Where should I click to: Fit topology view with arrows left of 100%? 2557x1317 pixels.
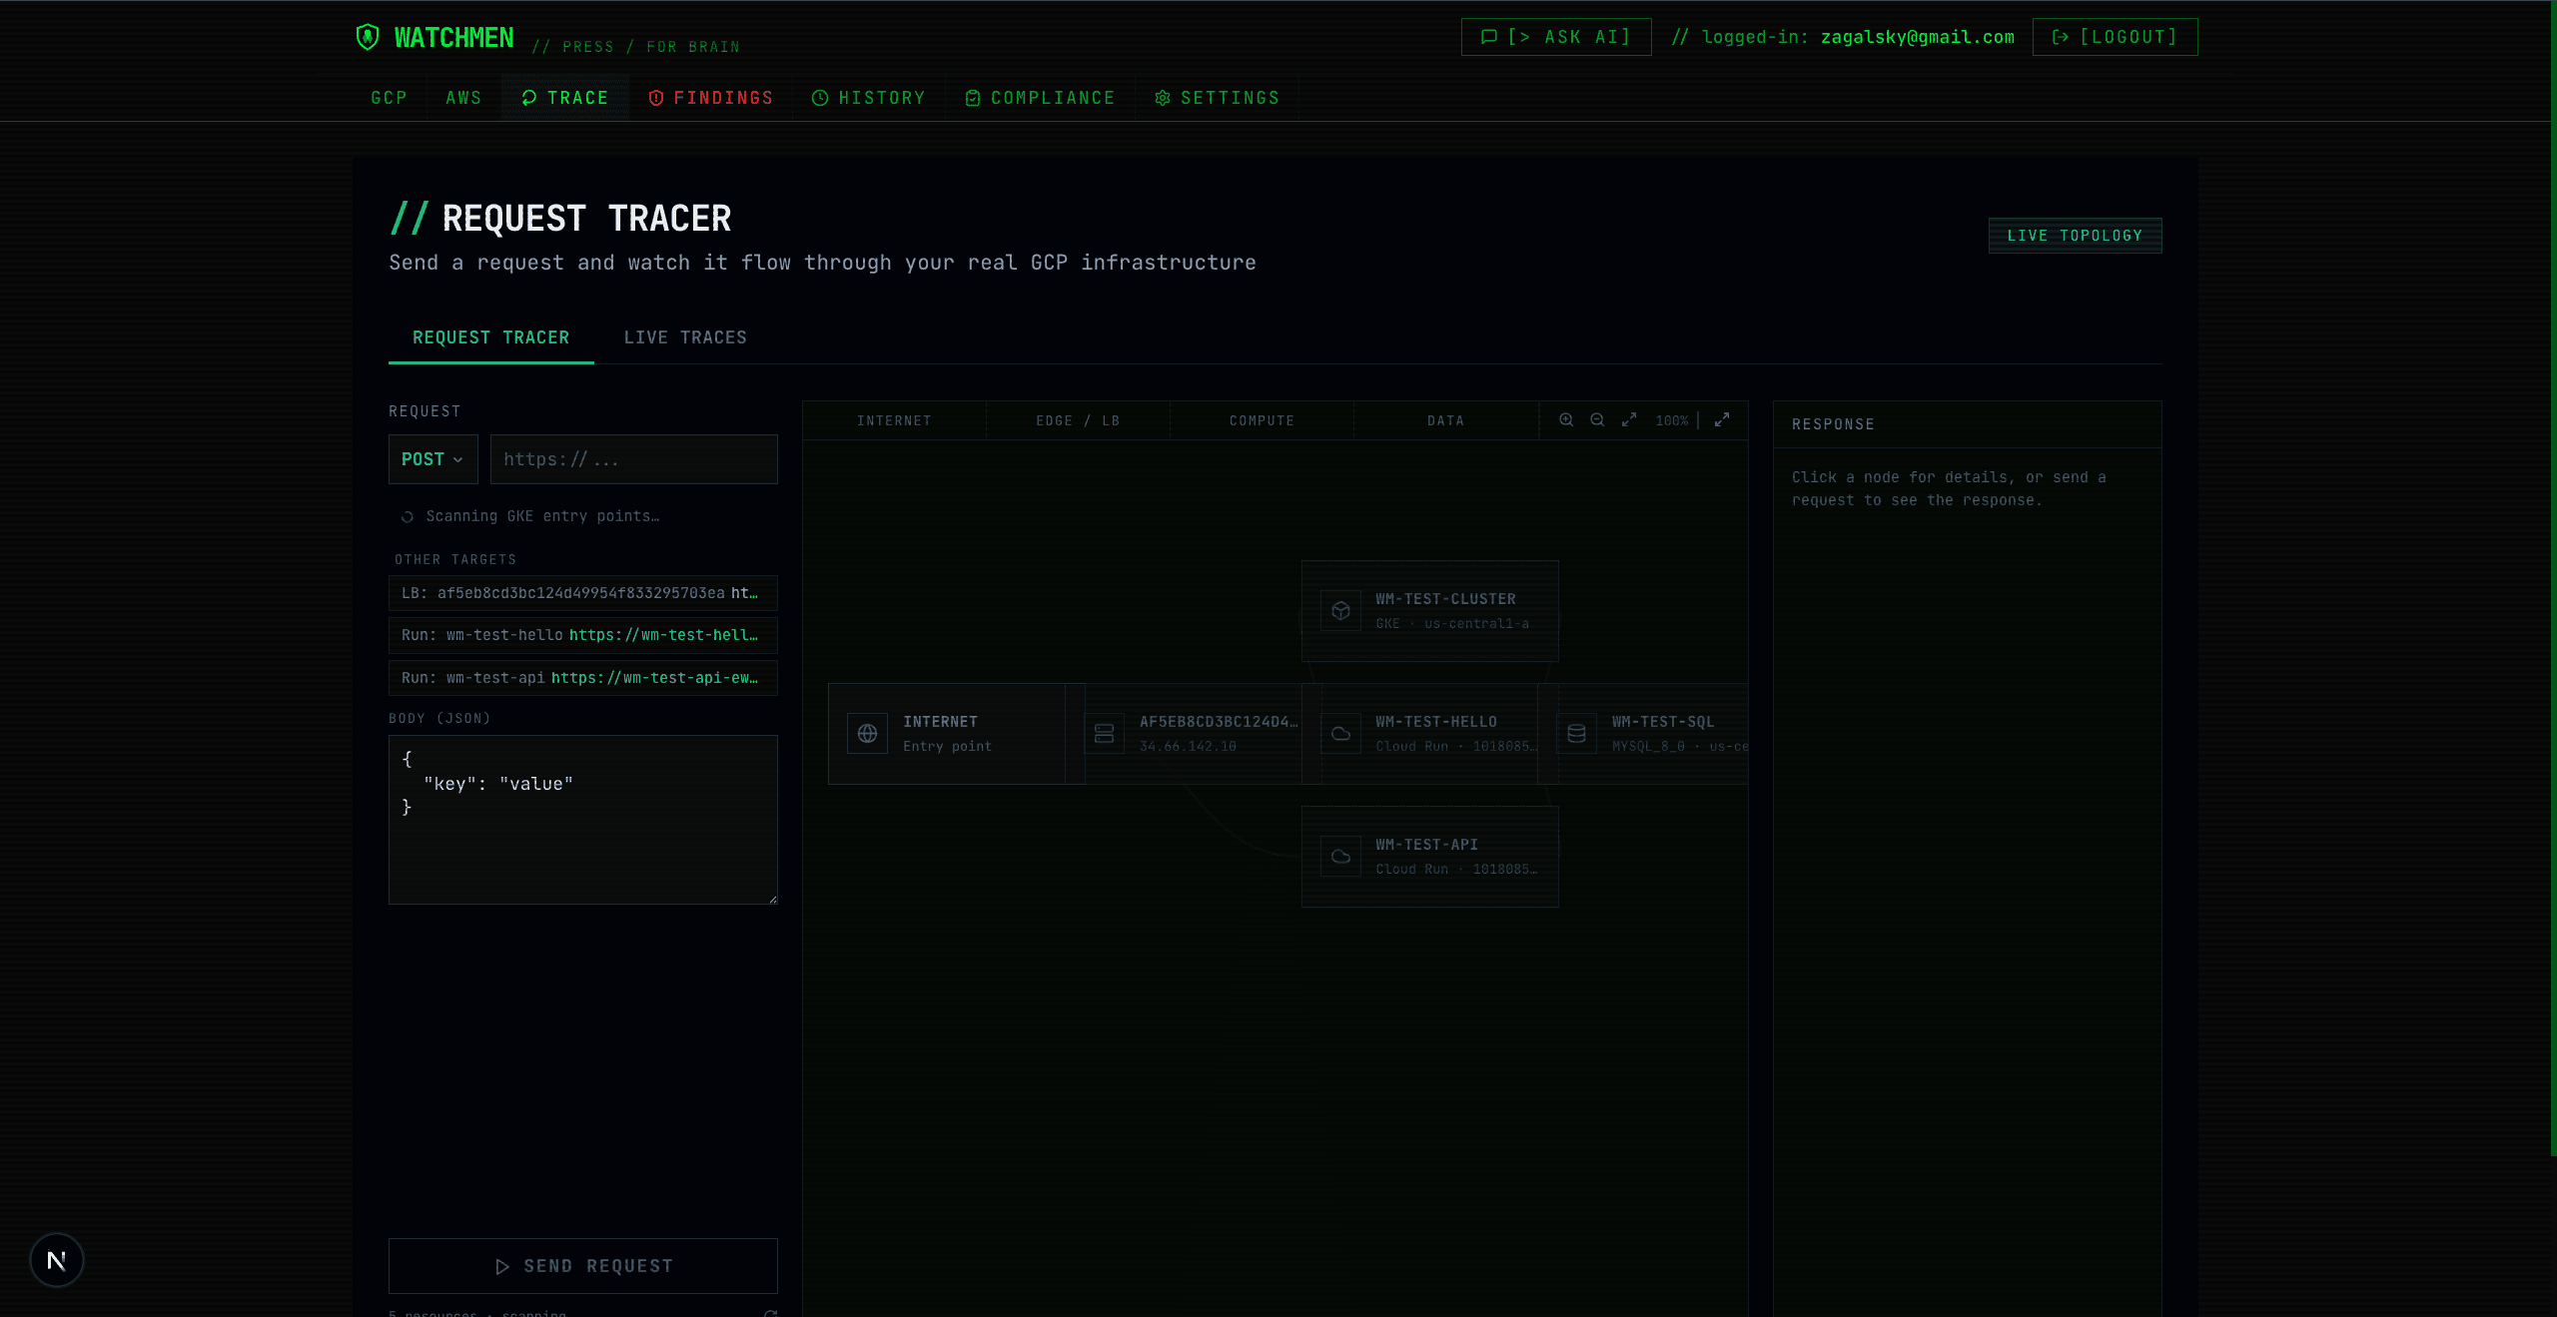[x=1629, y=420]
